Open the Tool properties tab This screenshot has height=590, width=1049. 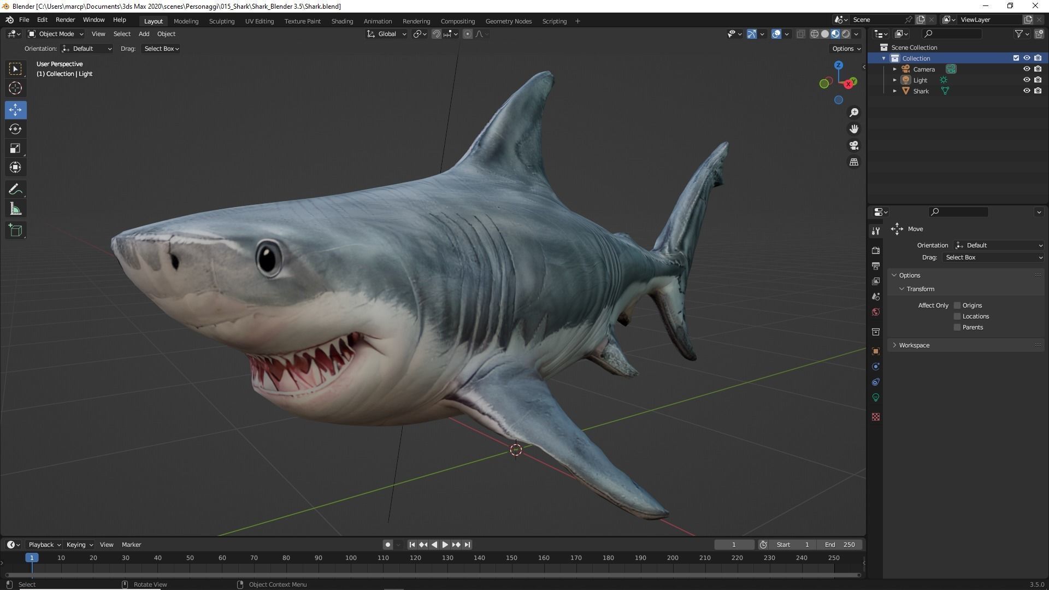pos(876,231)
